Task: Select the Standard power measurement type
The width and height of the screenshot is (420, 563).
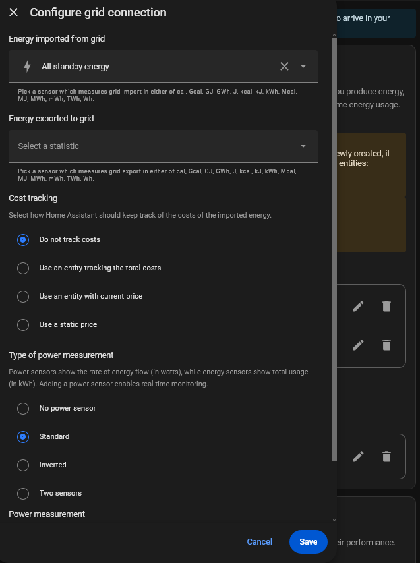Action: [x=23, y=437]
